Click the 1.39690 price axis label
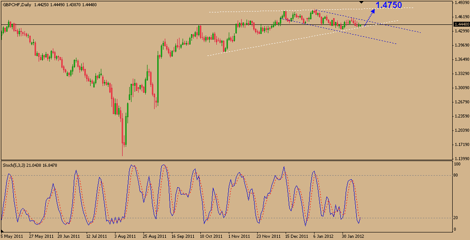This screenshot has height=240, width=470. click(462, 45)
